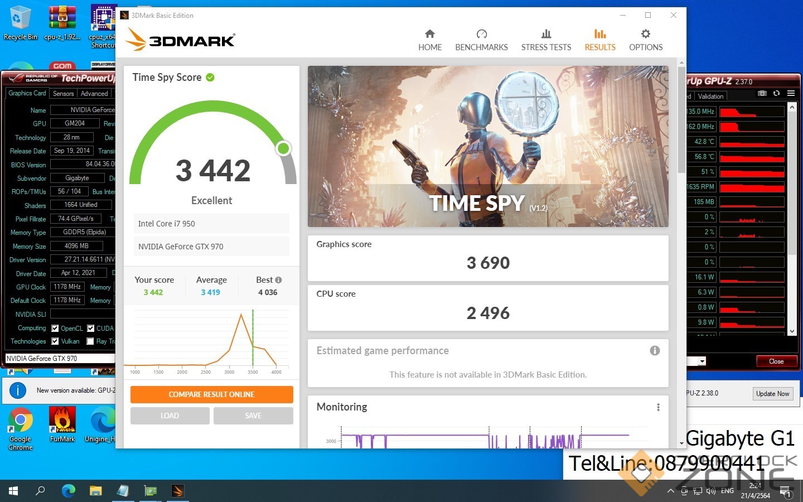Viewport: 803px width, 502px height.
Task: Click the CPU score value 2 496
Action: click(x=488, y=313)
